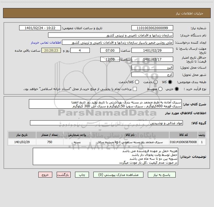Click the request creator name field
214x207 pixels.
118,43
